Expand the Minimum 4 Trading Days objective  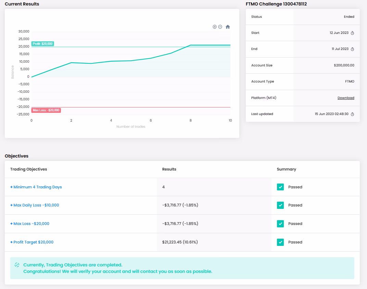[x=36, y=187]
